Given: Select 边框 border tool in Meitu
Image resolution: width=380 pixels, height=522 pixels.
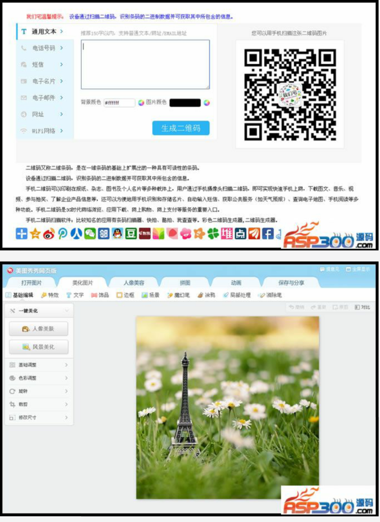Looking at the screenshot, I should [125, 295].
